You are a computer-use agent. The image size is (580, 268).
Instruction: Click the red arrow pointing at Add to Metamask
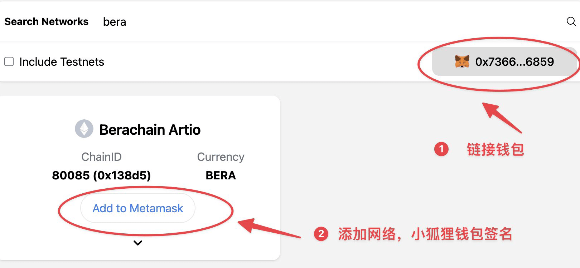(269, 229)
